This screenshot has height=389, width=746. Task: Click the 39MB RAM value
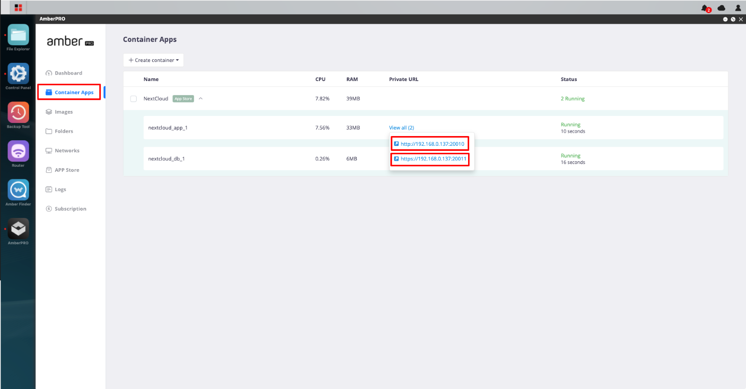(x=353, y=99)
